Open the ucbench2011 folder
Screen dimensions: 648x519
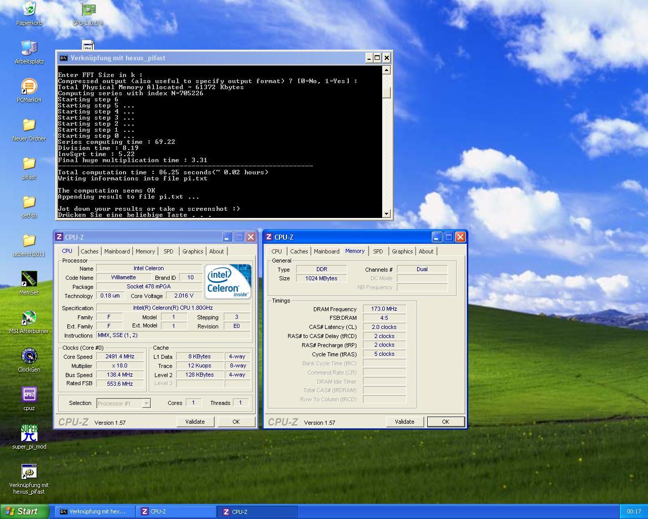(29, 245)
